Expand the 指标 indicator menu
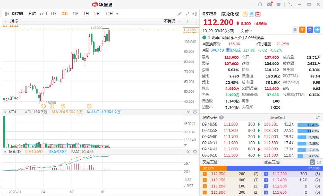323x196 pixels. pos(5,21)
